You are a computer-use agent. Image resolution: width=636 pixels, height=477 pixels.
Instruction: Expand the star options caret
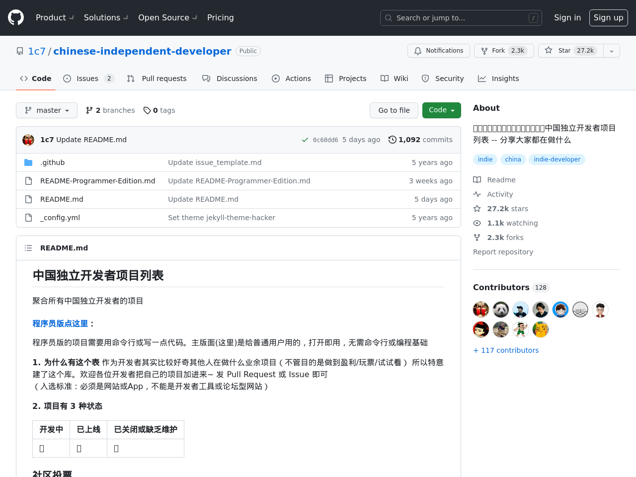(x=612, y=51)
